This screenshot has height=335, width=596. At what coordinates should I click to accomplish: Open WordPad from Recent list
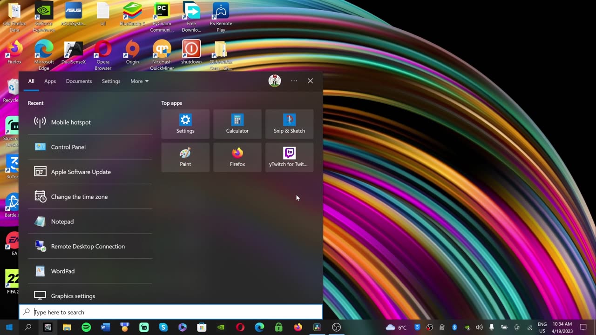click(x=90, y=271)
